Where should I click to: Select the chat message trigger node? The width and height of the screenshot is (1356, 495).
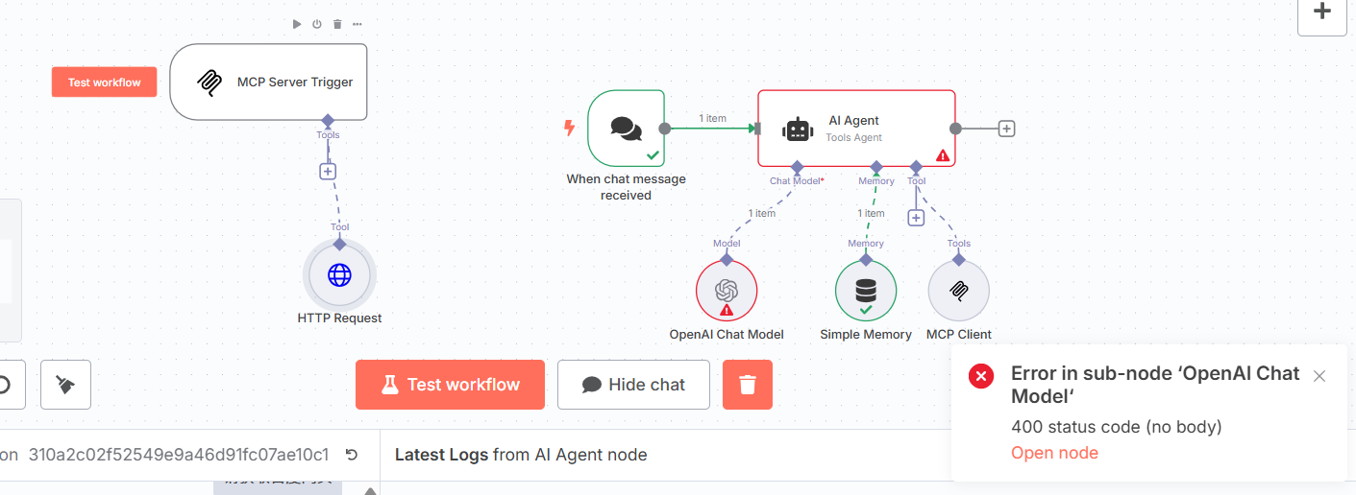pyautogui.click(x=626, y=129)
